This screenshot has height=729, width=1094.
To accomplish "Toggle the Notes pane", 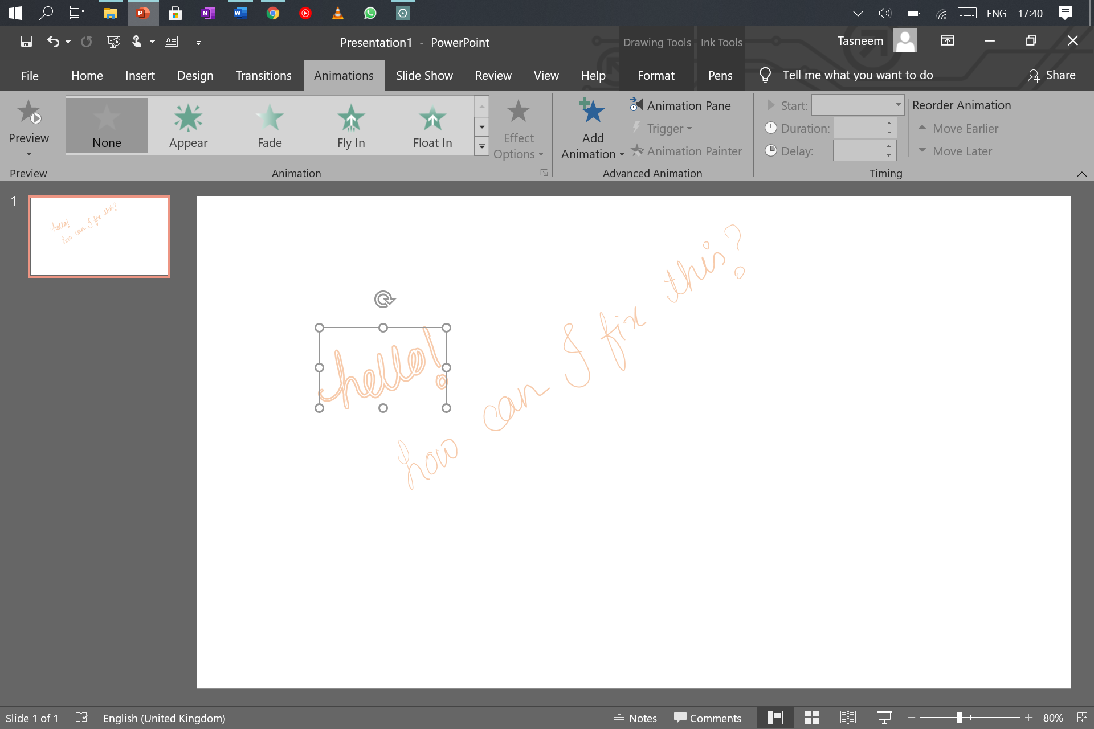I will pos(635,718).
